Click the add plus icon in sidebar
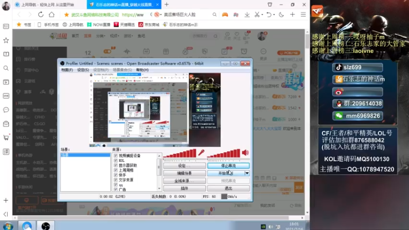Screen dimensions: 409x230 (6, 200)
